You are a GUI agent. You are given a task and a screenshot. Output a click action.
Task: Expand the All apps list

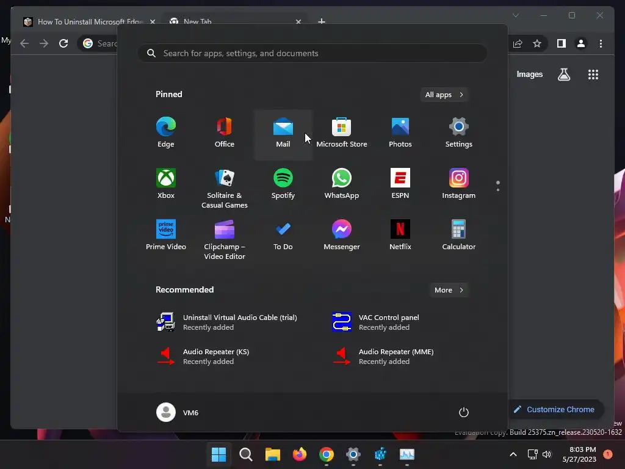[444, 95]
